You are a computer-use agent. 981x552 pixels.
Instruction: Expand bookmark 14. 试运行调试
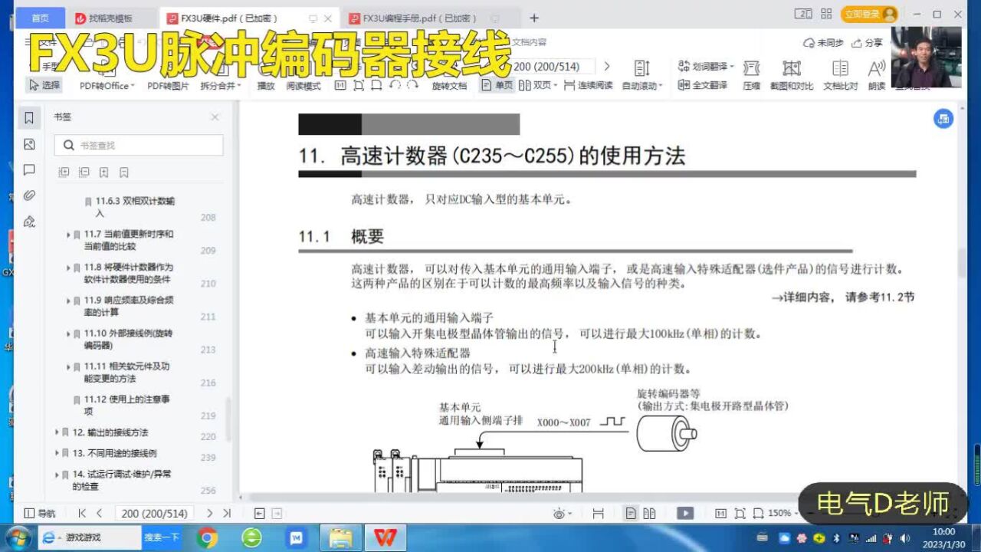(57, 475)
